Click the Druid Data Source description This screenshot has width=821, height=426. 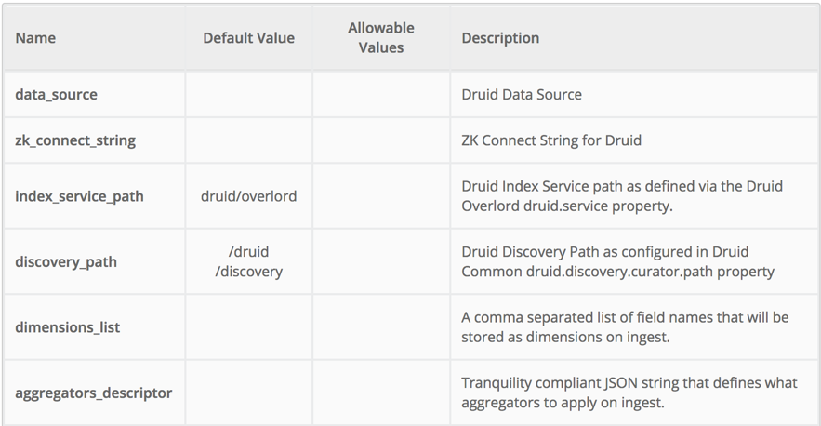coord(522,94)
